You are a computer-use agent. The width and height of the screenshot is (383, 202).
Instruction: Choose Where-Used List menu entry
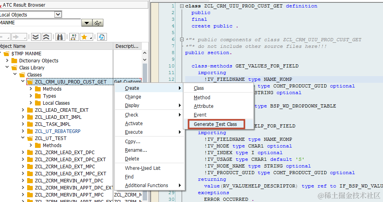149,168
